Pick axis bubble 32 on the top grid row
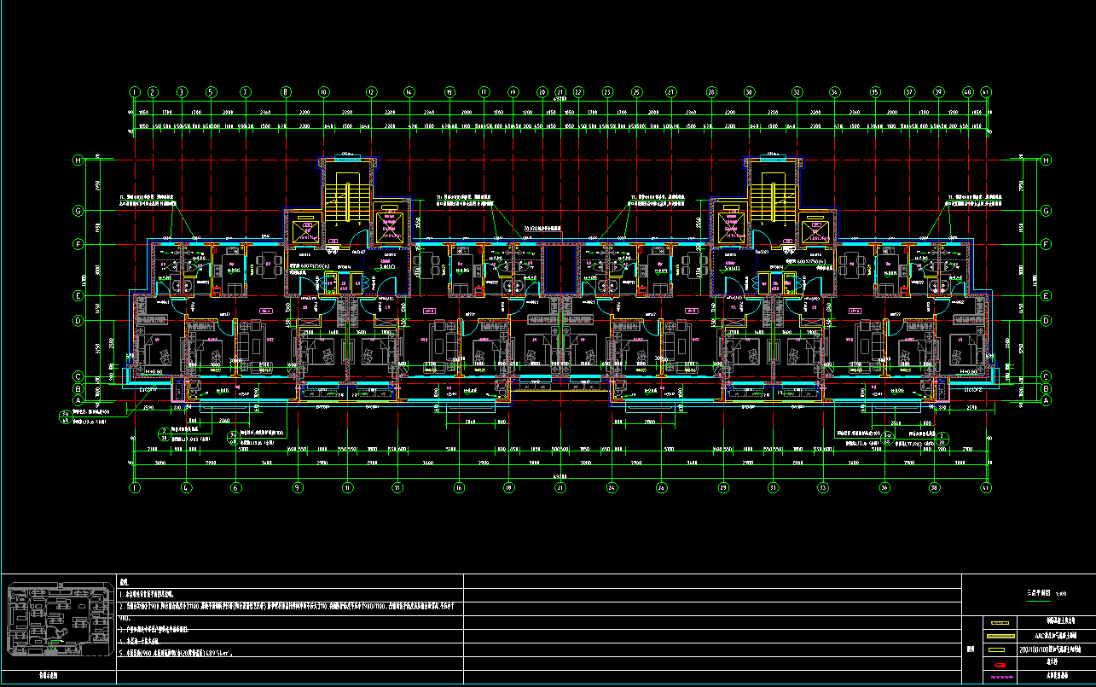1096x687 pixels. pyautogui.click(x=797, y=91)
